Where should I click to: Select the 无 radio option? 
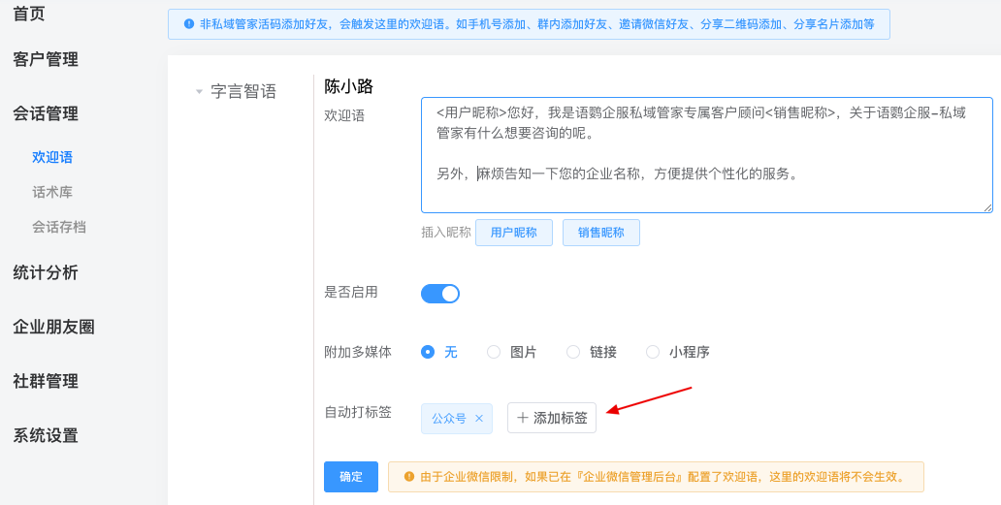[x=428, y=352]
